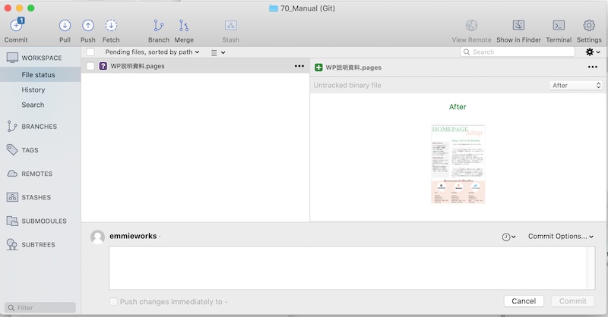The image size is (608, 317).
Task: Click the purple untracked-file question icon
Action: coord(103,66)
